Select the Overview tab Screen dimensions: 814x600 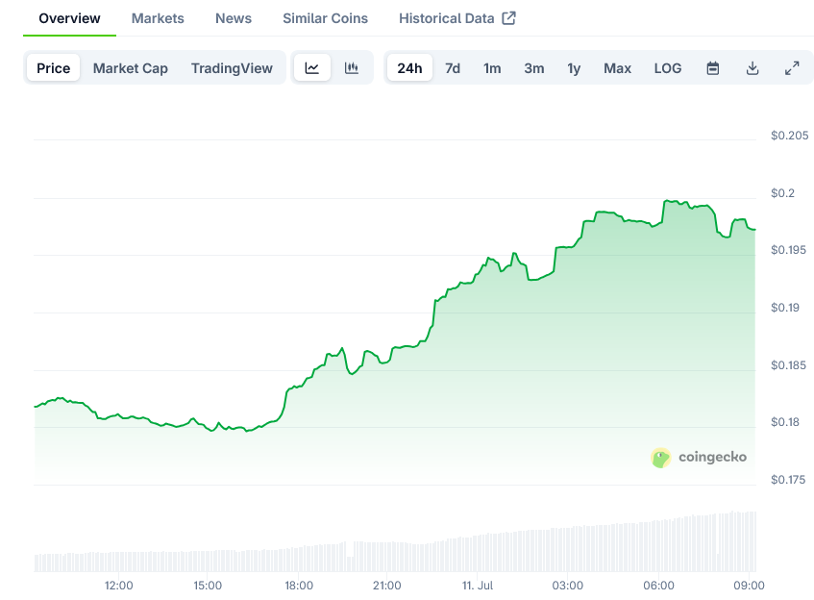69,18
